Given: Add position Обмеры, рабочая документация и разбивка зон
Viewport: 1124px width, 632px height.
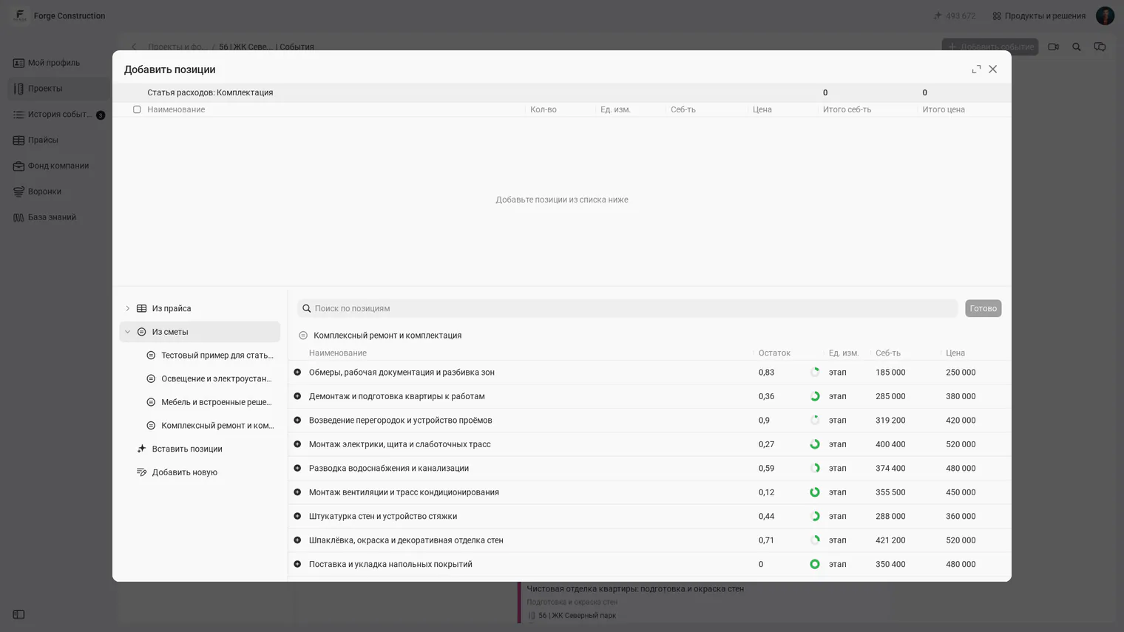Looking at the screenshot, I should (297, 373).
